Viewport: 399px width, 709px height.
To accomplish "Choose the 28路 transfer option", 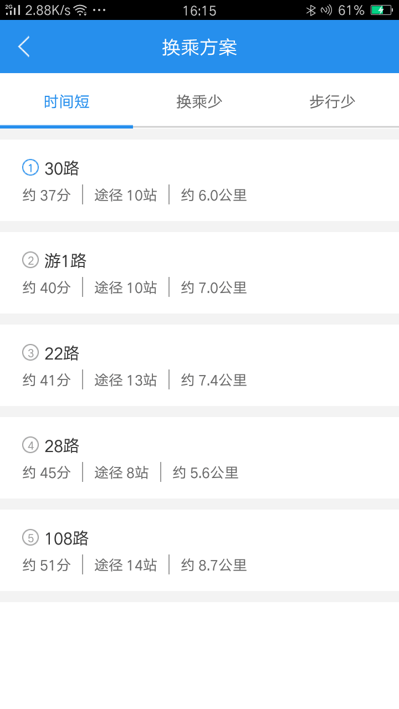I will pos(62,446).
